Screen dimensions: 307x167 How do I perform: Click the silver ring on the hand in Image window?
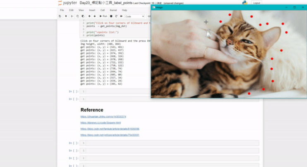click(209, 34)
